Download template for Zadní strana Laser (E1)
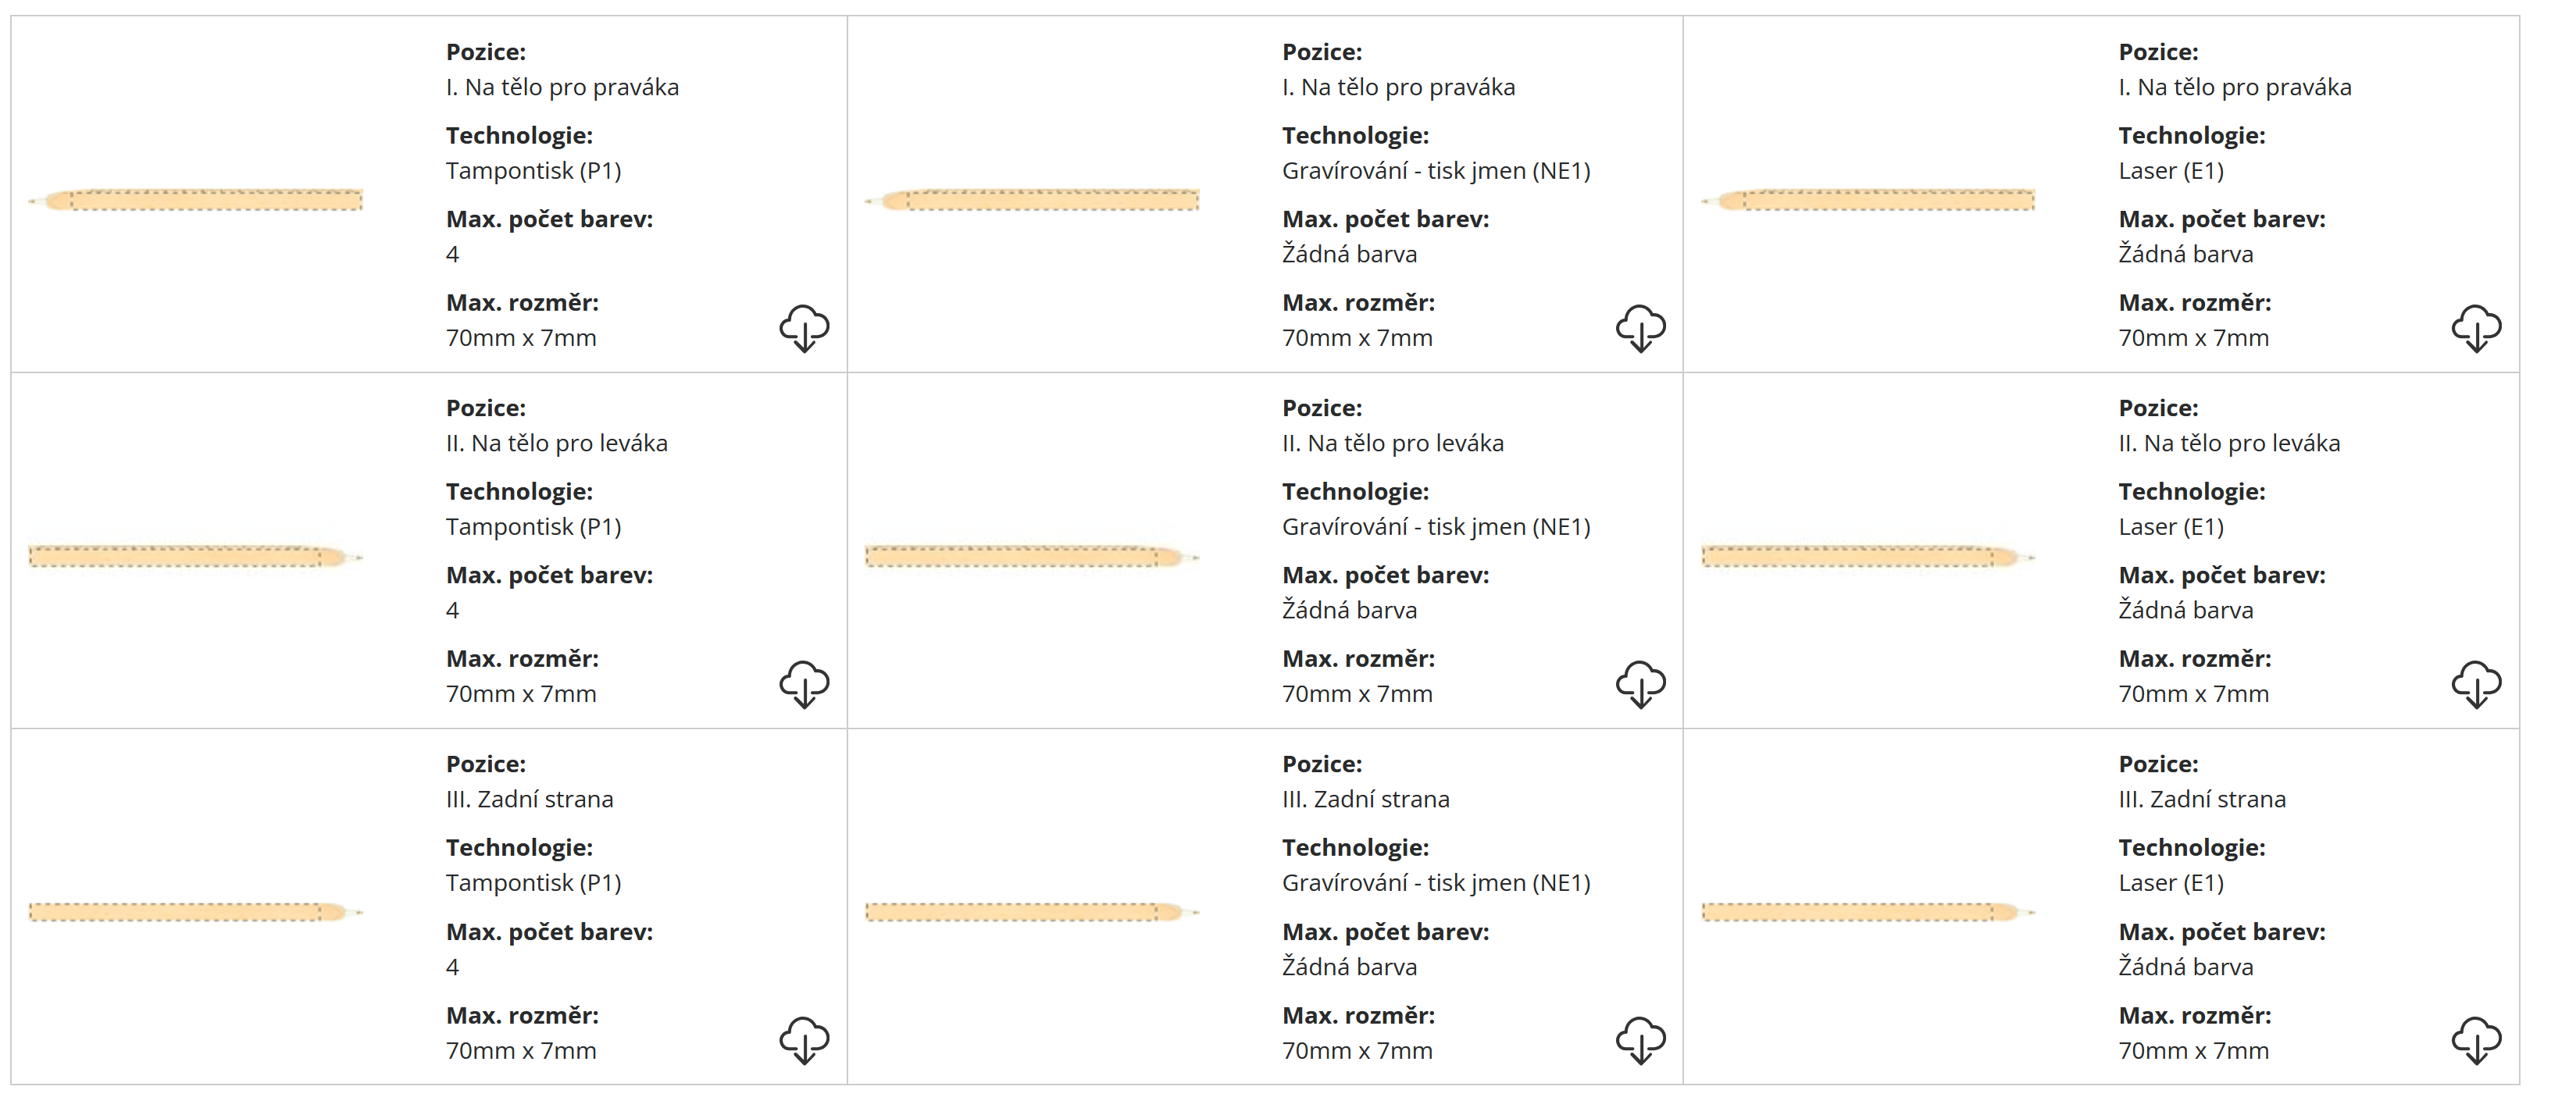The height and width of the screenshot is (1115, 2576). (x=2476, y=1040)
